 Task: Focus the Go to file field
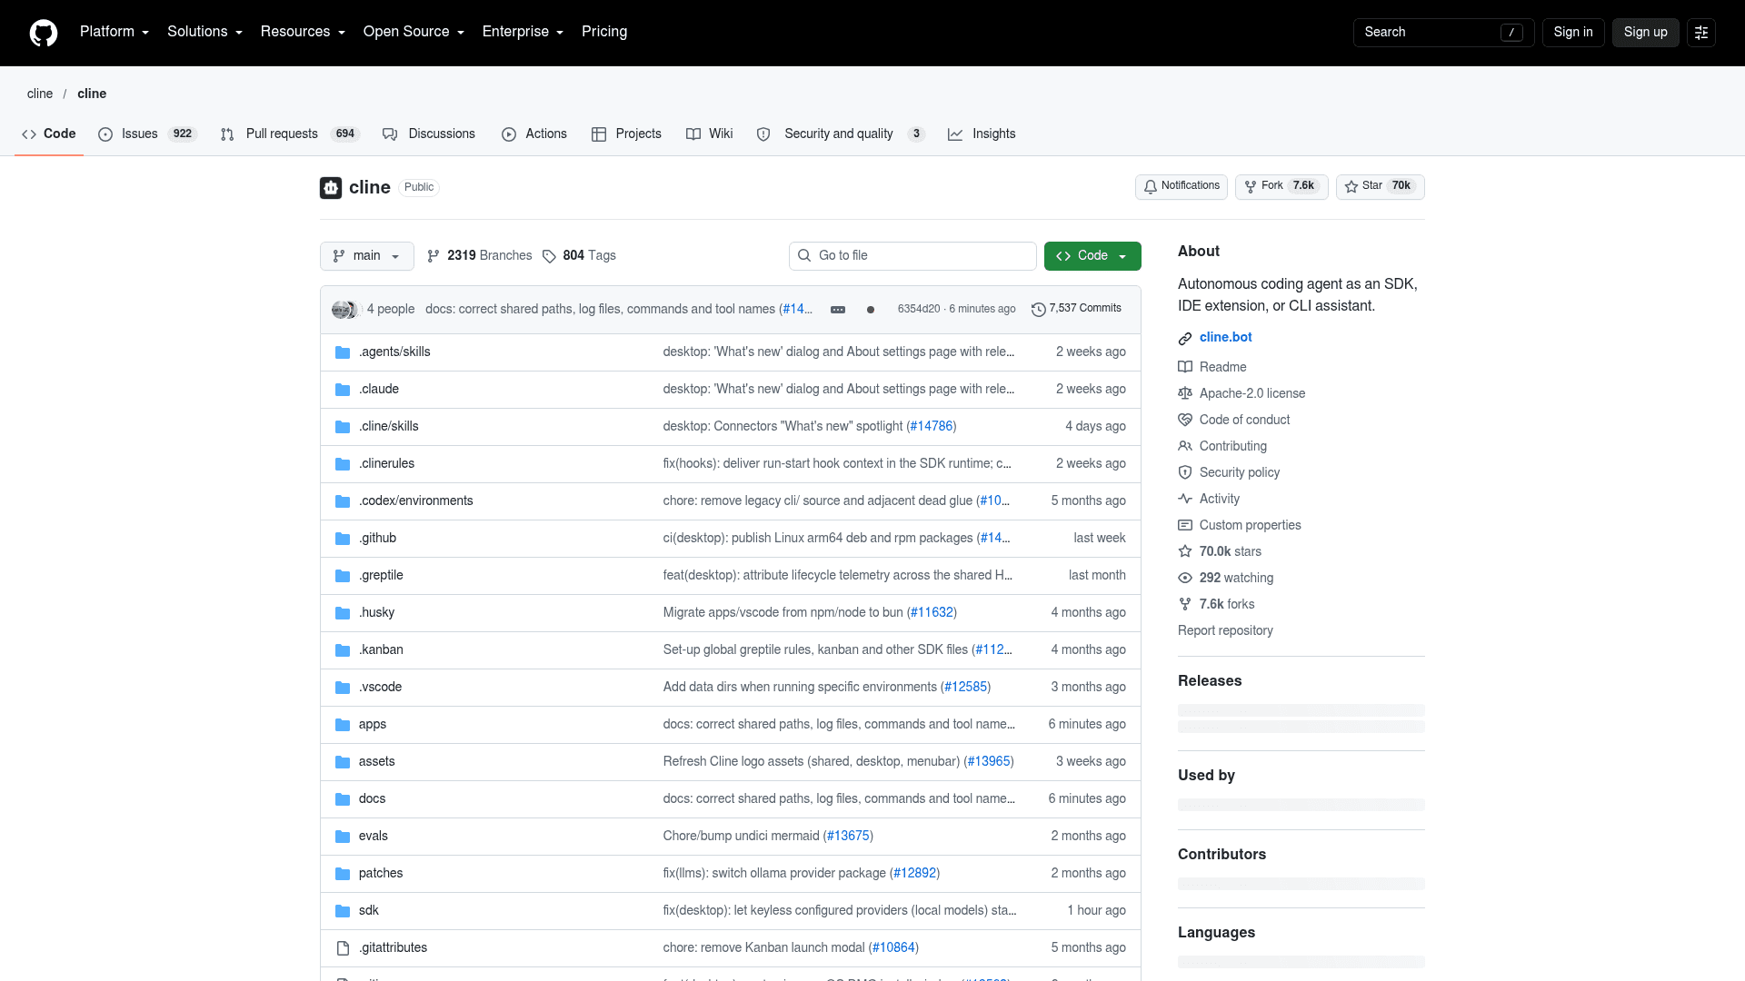[912, 256]
